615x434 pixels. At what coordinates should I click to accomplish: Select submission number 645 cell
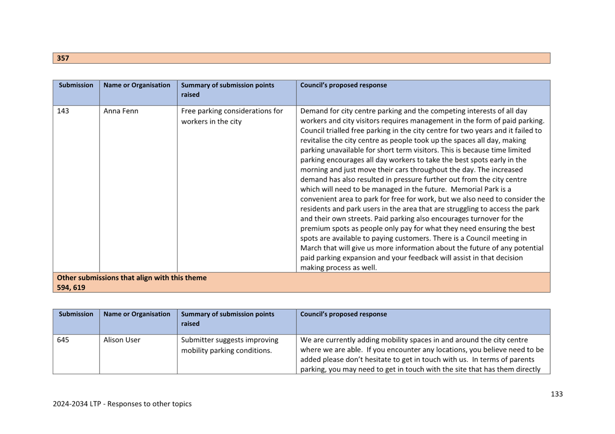point(63,340)
